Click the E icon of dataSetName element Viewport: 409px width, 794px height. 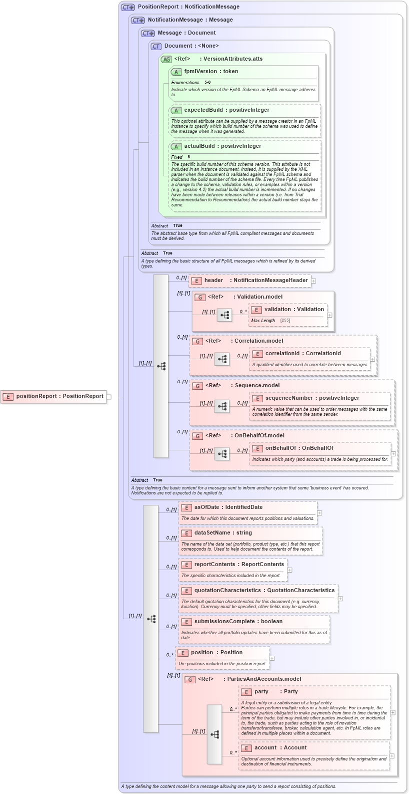(186, 533)
